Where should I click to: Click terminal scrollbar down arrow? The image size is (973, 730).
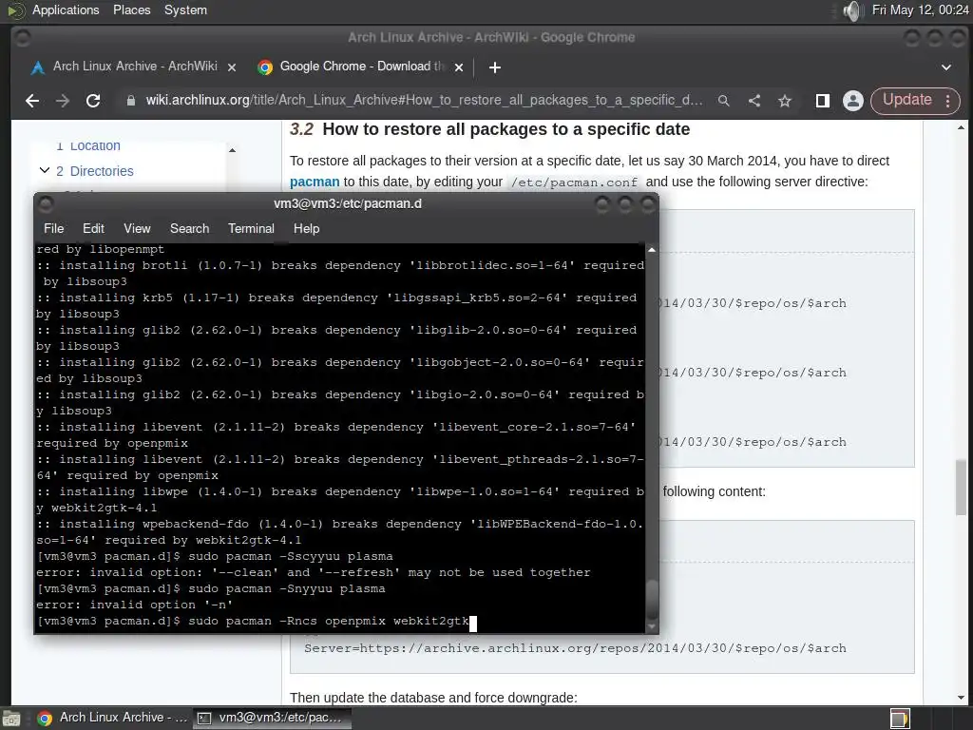tap(652, 626)
